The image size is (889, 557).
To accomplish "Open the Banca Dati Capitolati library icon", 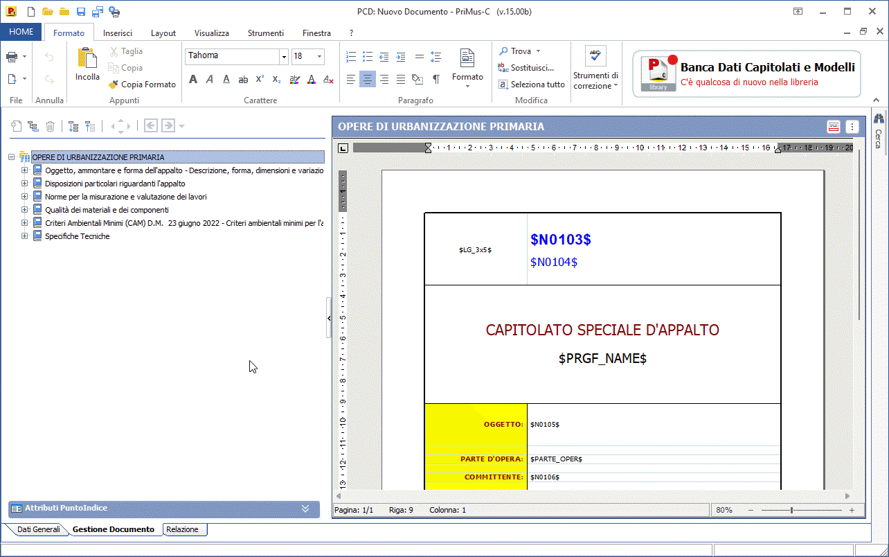I will point(658,73).
